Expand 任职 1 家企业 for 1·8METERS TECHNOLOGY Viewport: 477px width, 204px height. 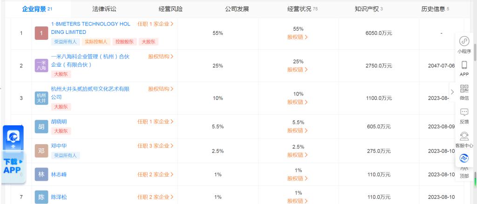coord(155,24)
